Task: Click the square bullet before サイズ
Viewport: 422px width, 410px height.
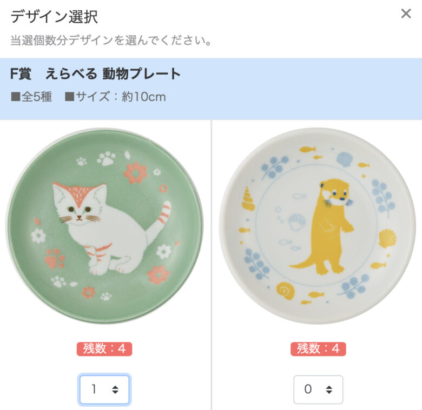Action: 69,97
